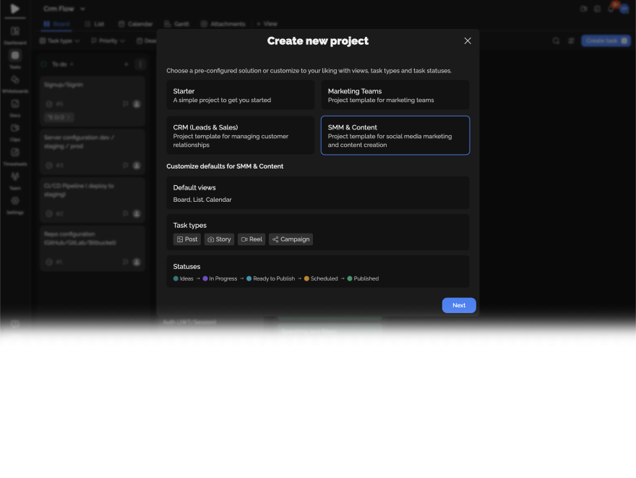Open Whiteboards from the sidebar
The height and width of the screenshot is (478, 636).
(x=14, y=80)
